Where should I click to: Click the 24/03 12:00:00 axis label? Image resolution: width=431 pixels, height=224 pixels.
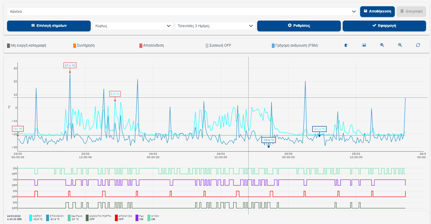click(221, 155)
